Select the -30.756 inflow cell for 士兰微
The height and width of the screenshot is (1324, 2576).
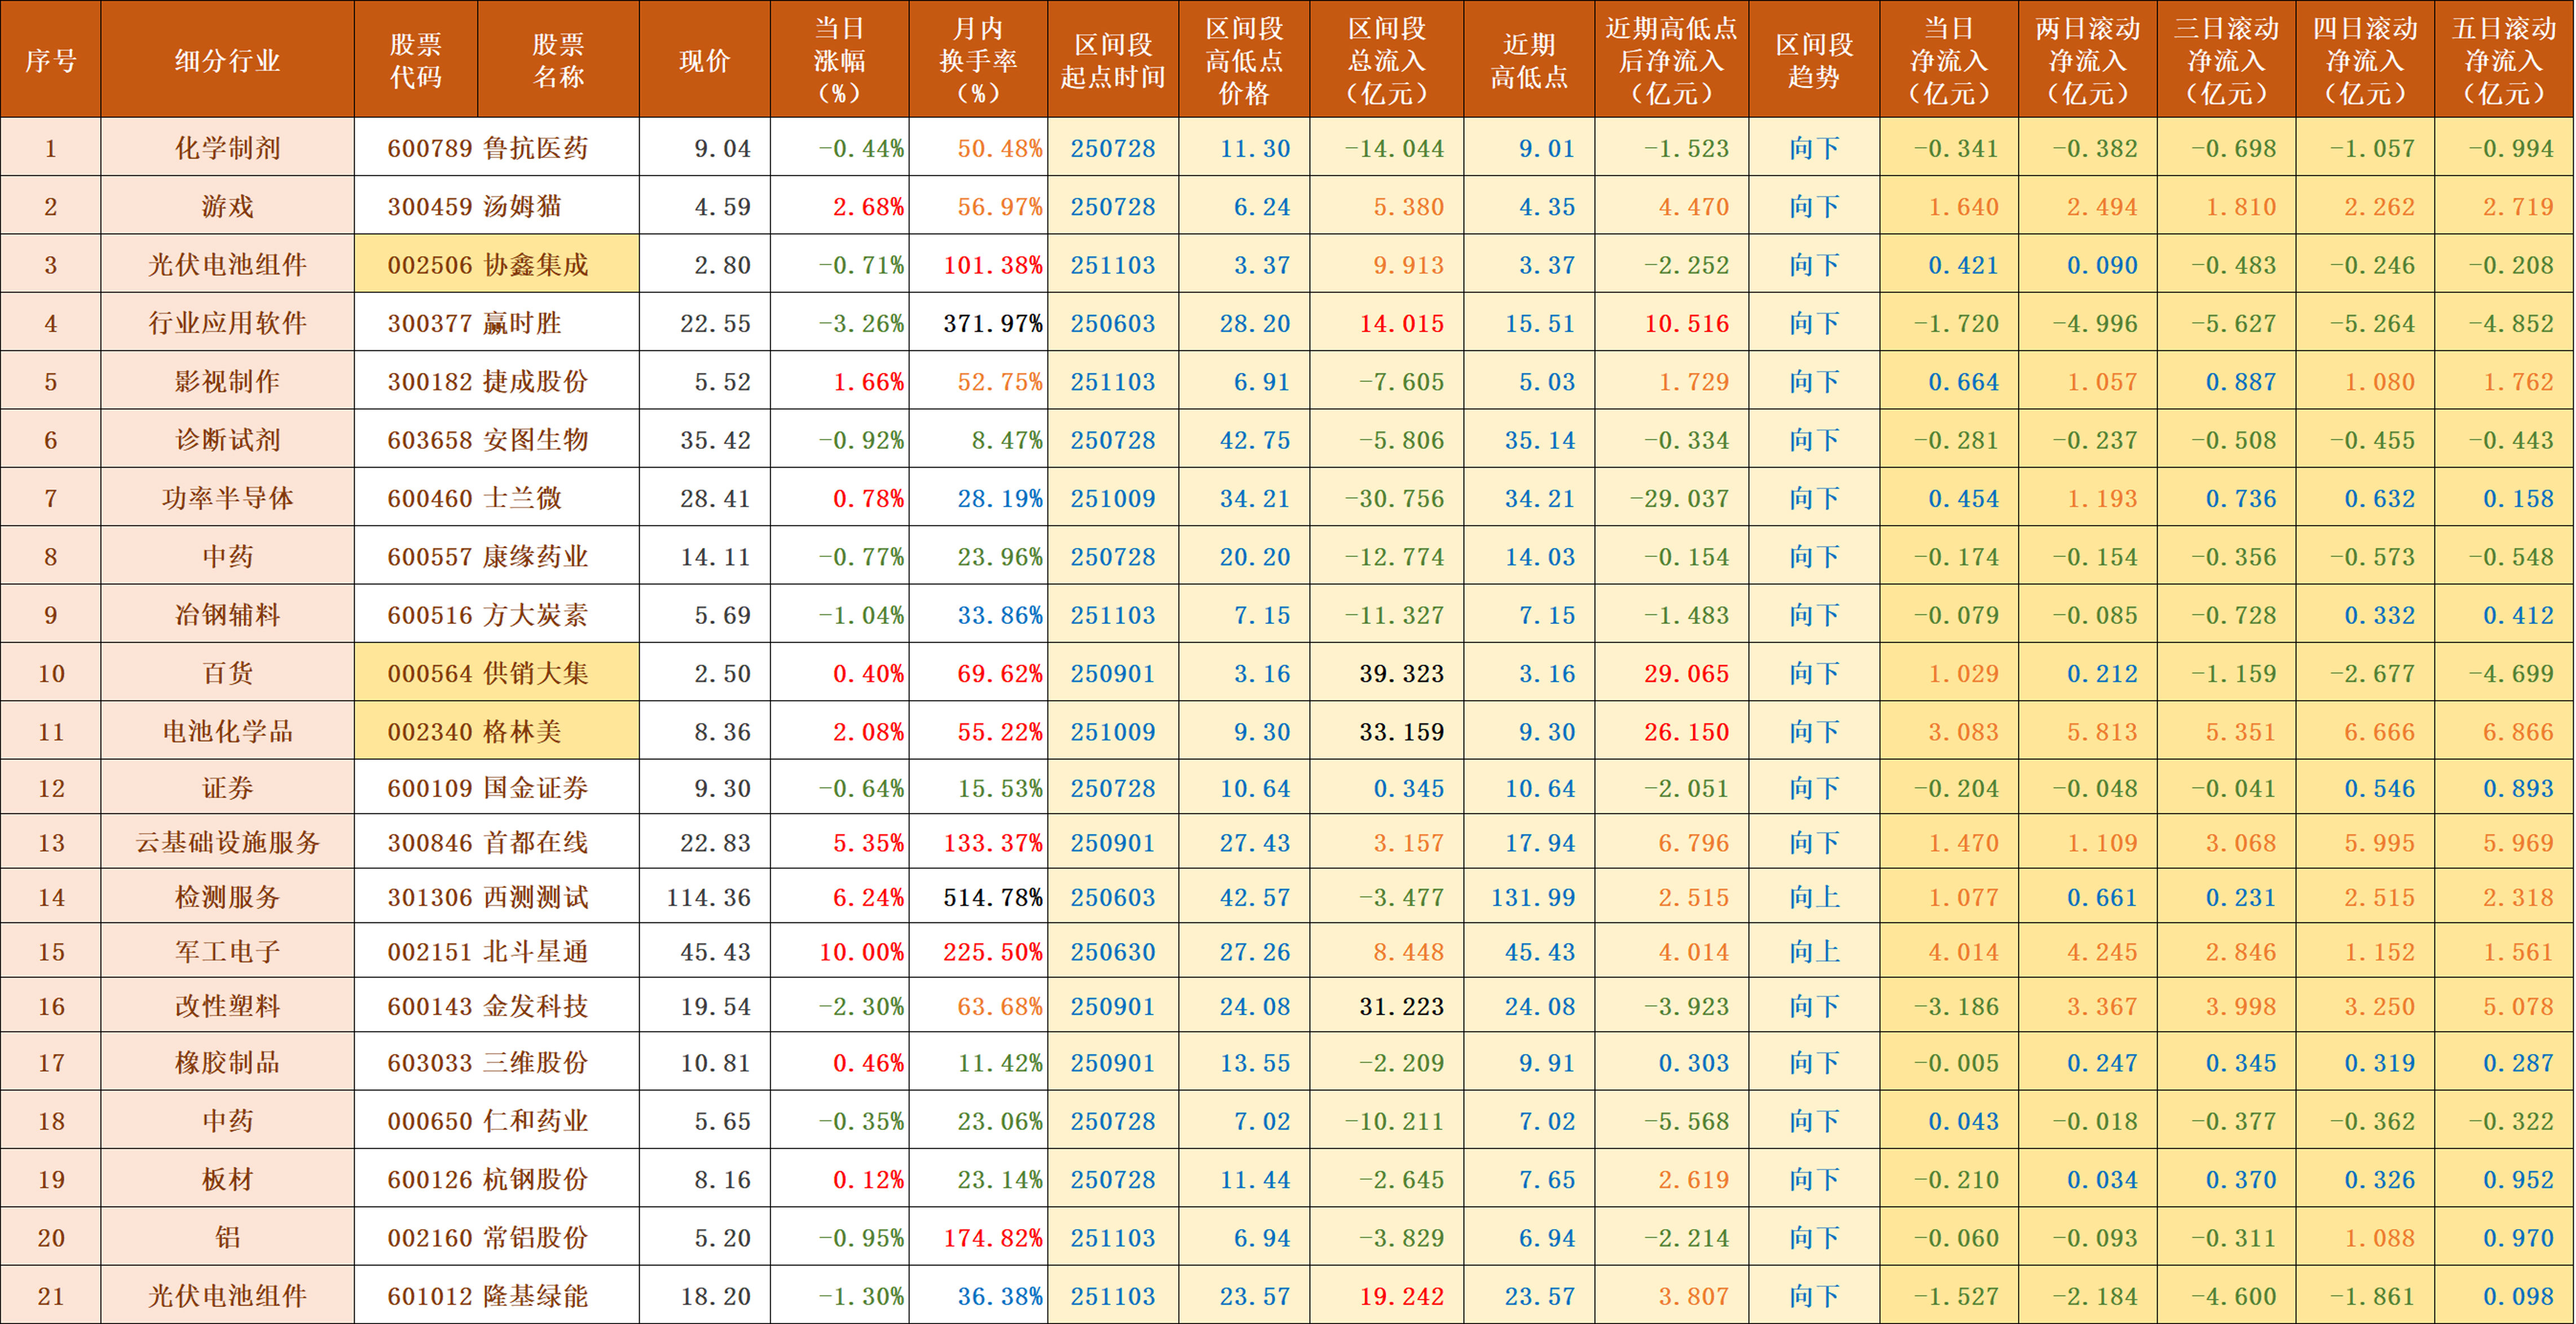tap(1394, 498)
